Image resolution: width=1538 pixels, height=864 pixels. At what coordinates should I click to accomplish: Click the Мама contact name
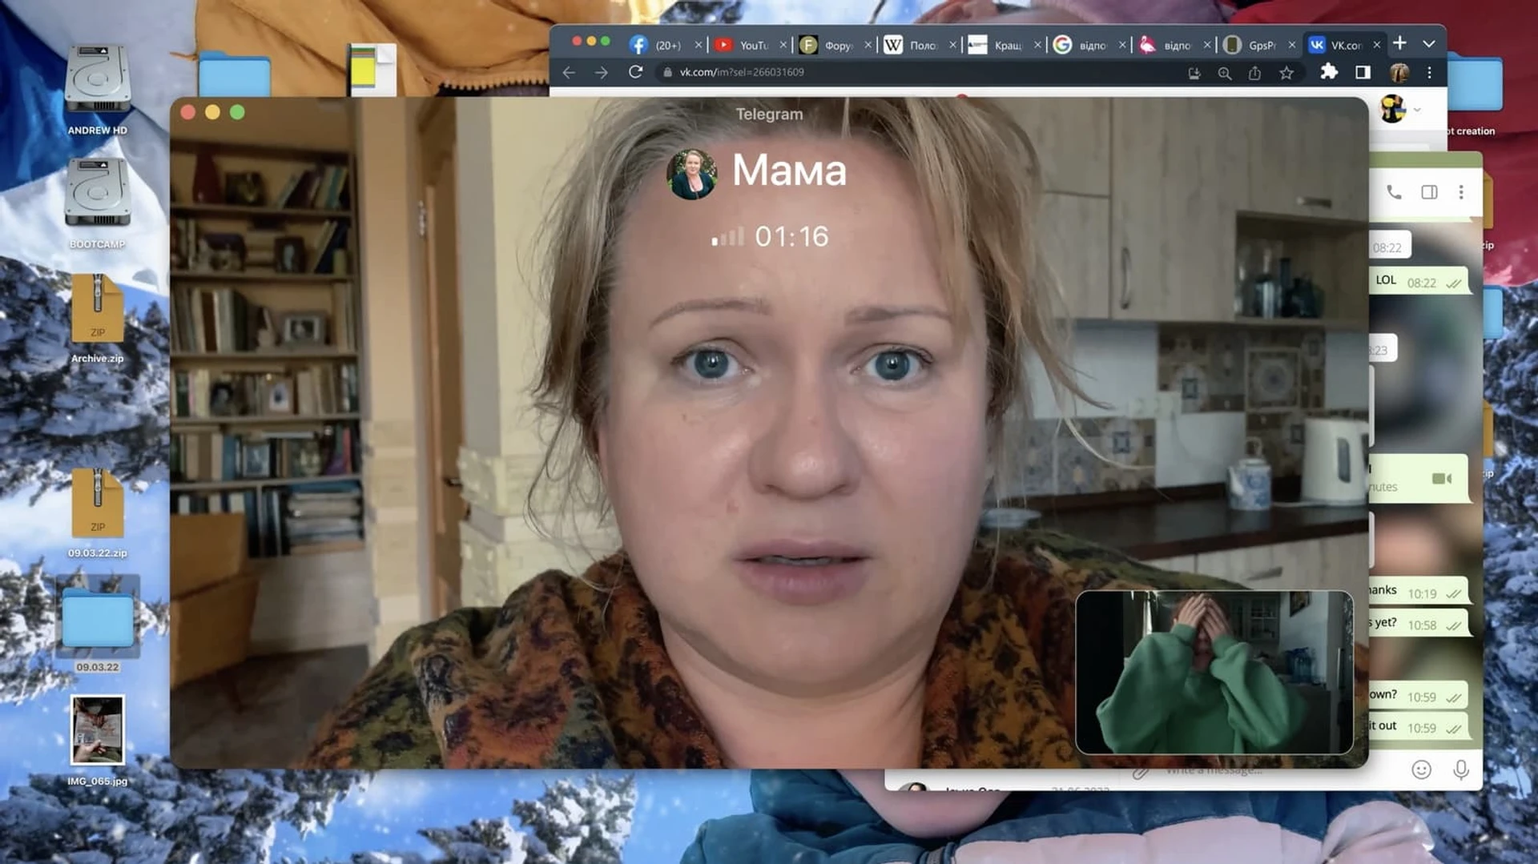coord(789,171)
